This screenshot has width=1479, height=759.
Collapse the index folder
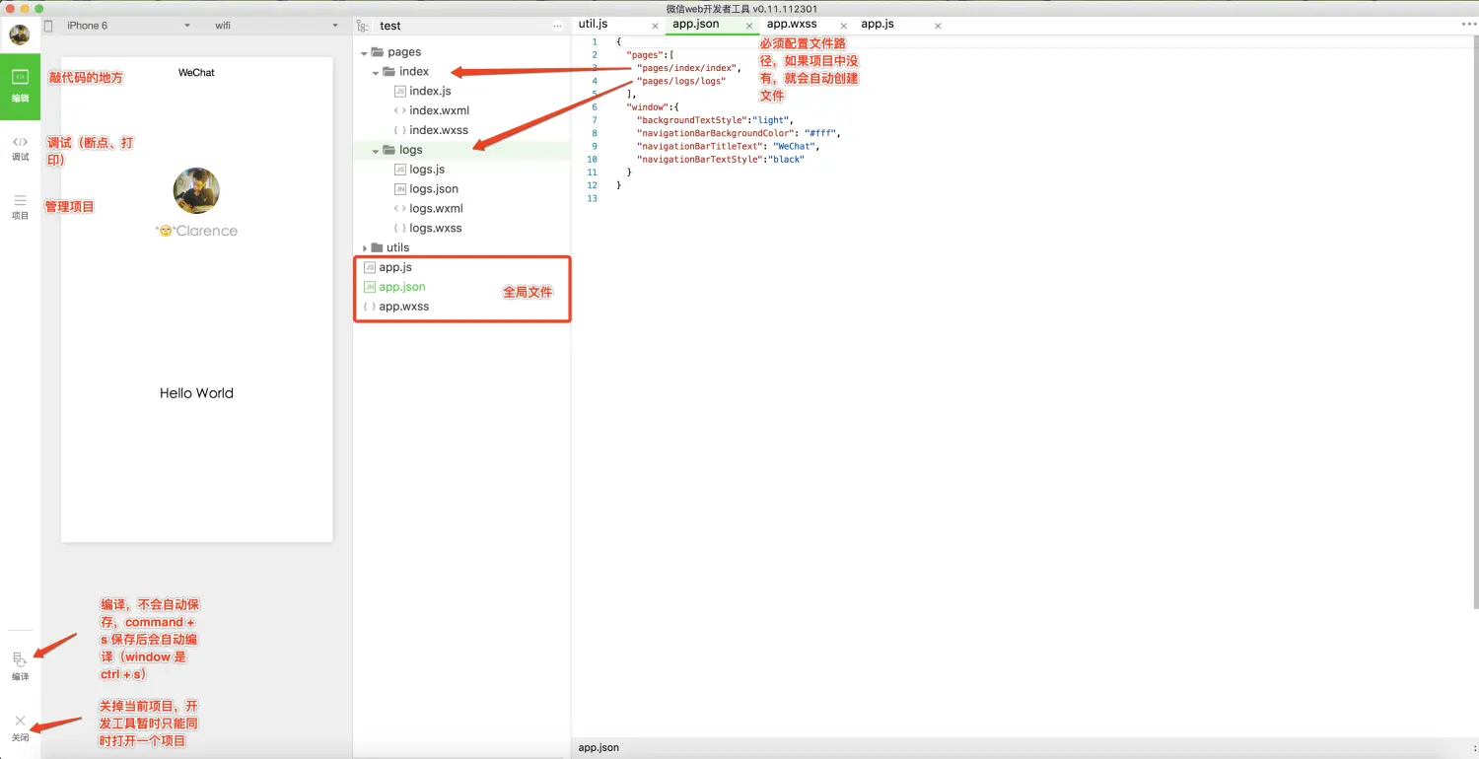pos(376,72)
